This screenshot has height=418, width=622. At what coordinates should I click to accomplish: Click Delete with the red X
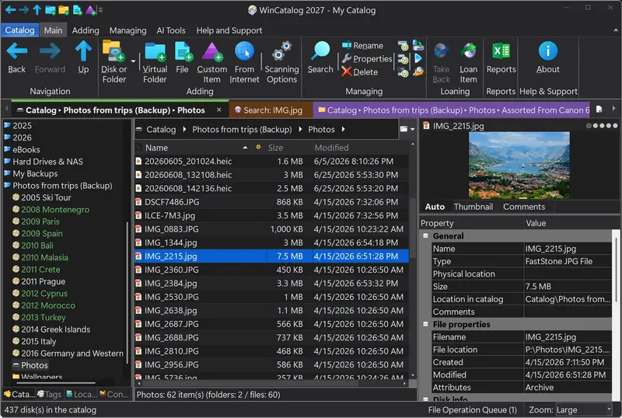coord(360,71)
